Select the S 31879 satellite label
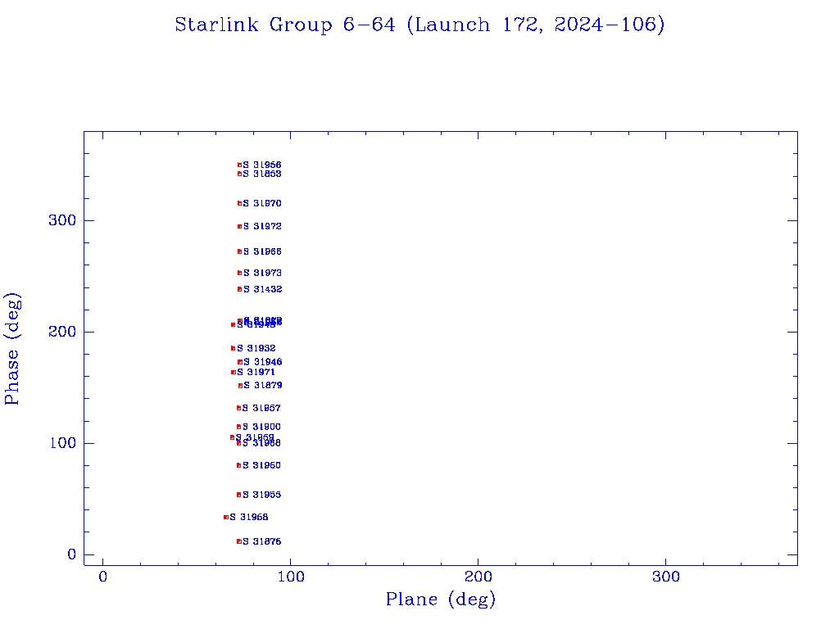Image resolution: width=839 pixels, height=629 pixels. pyautogui.click(x=263, y=386)
